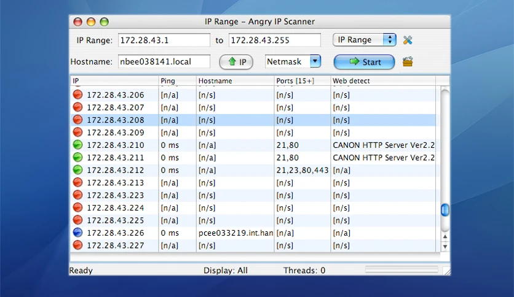Select the row text 172.28.43.211
The width and height of the screenshot is (514, 297).
point(116,158)
